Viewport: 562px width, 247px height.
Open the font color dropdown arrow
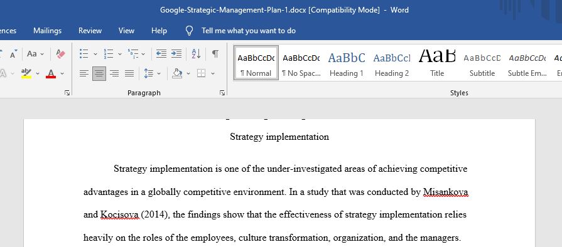point(62,74)
